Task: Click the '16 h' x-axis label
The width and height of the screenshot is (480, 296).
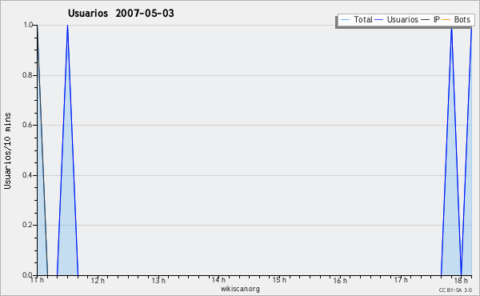Action: [x=340, y=280]
